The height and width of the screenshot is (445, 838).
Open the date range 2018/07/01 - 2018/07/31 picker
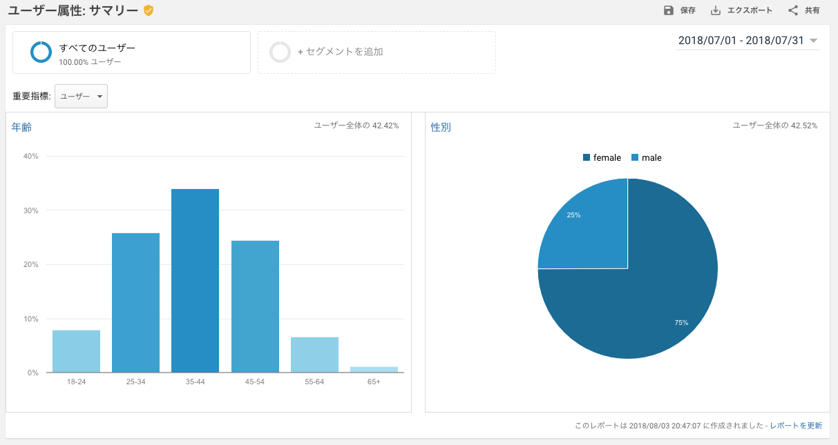741,40
